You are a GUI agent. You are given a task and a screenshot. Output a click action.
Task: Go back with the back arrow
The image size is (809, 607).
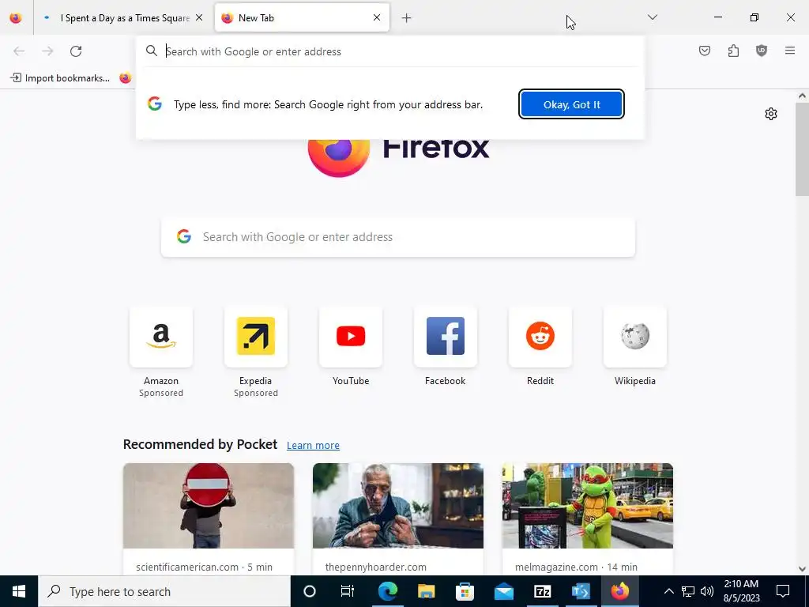19,51
